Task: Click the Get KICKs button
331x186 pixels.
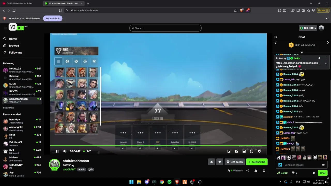Action: (x=308, y=28)
